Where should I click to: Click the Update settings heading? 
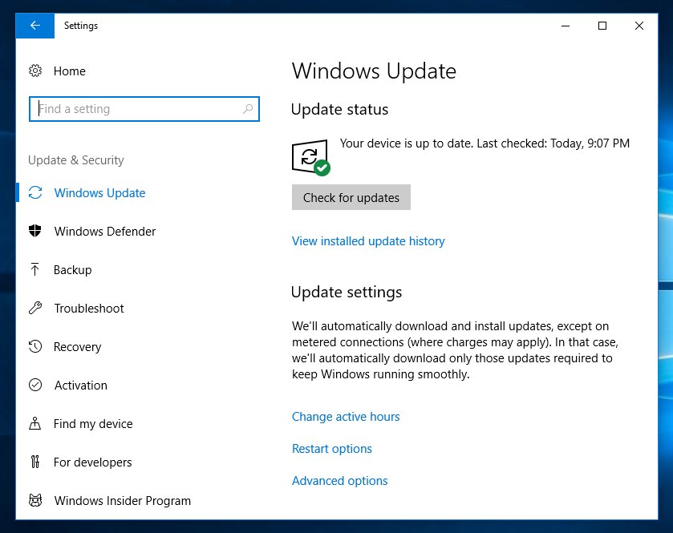pos(347,292)
